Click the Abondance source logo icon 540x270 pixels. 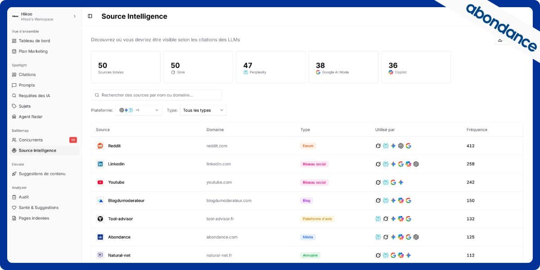click(x=100, y=237)
